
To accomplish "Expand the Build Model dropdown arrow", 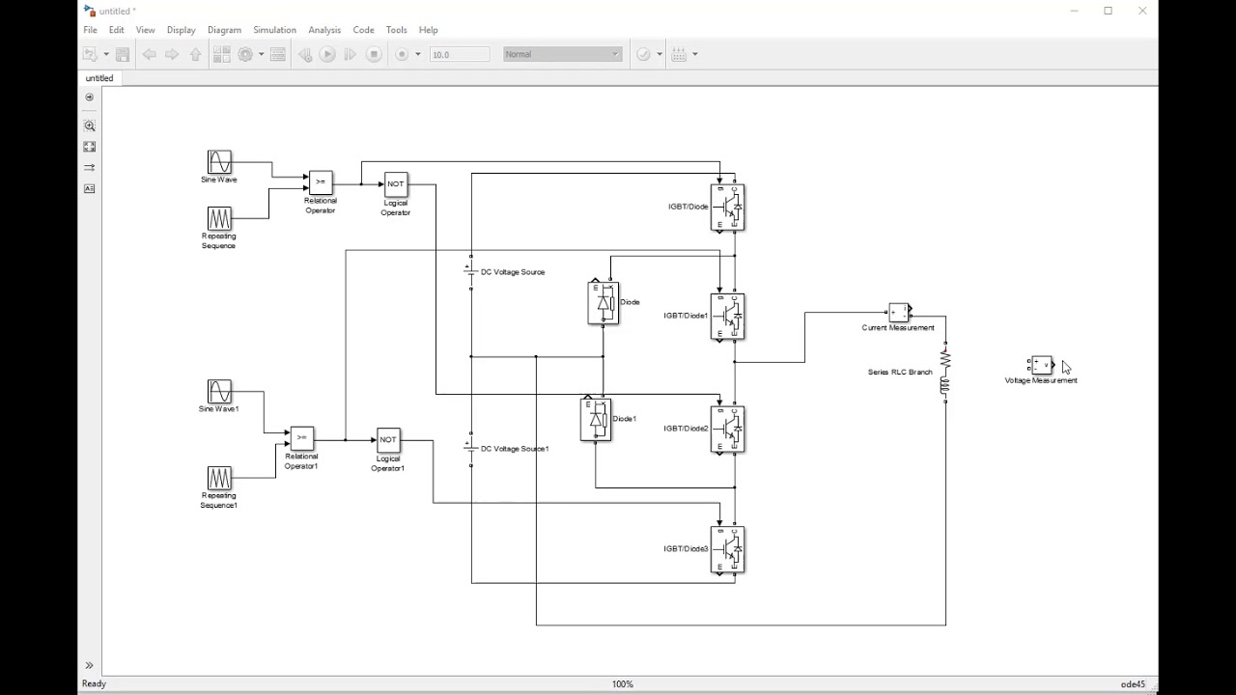I will (x=694, y=54).
